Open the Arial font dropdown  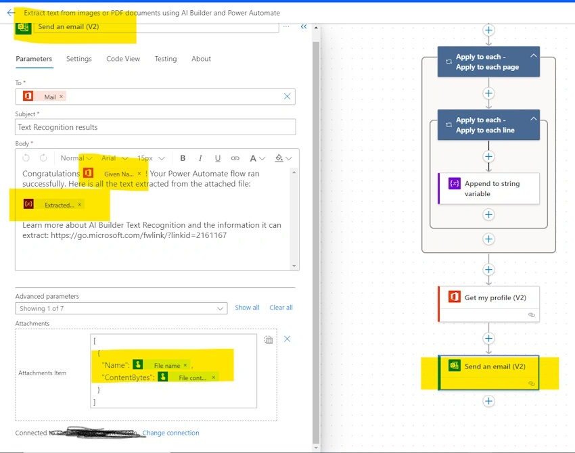click(115, 158)
